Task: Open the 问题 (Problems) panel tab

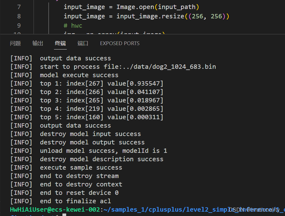Action: [x=15, y=43]
